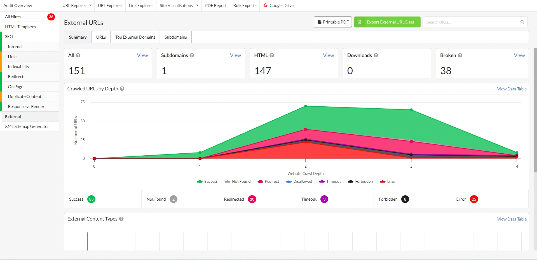Click View Data Table for Crawled URLs by Depth
The height and width of the screenshot is (260, 537).
click(512, 88)
